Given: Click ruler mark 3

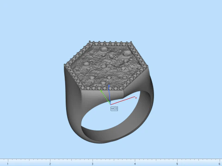Looking at the screenshot, I should click(92, 164).
